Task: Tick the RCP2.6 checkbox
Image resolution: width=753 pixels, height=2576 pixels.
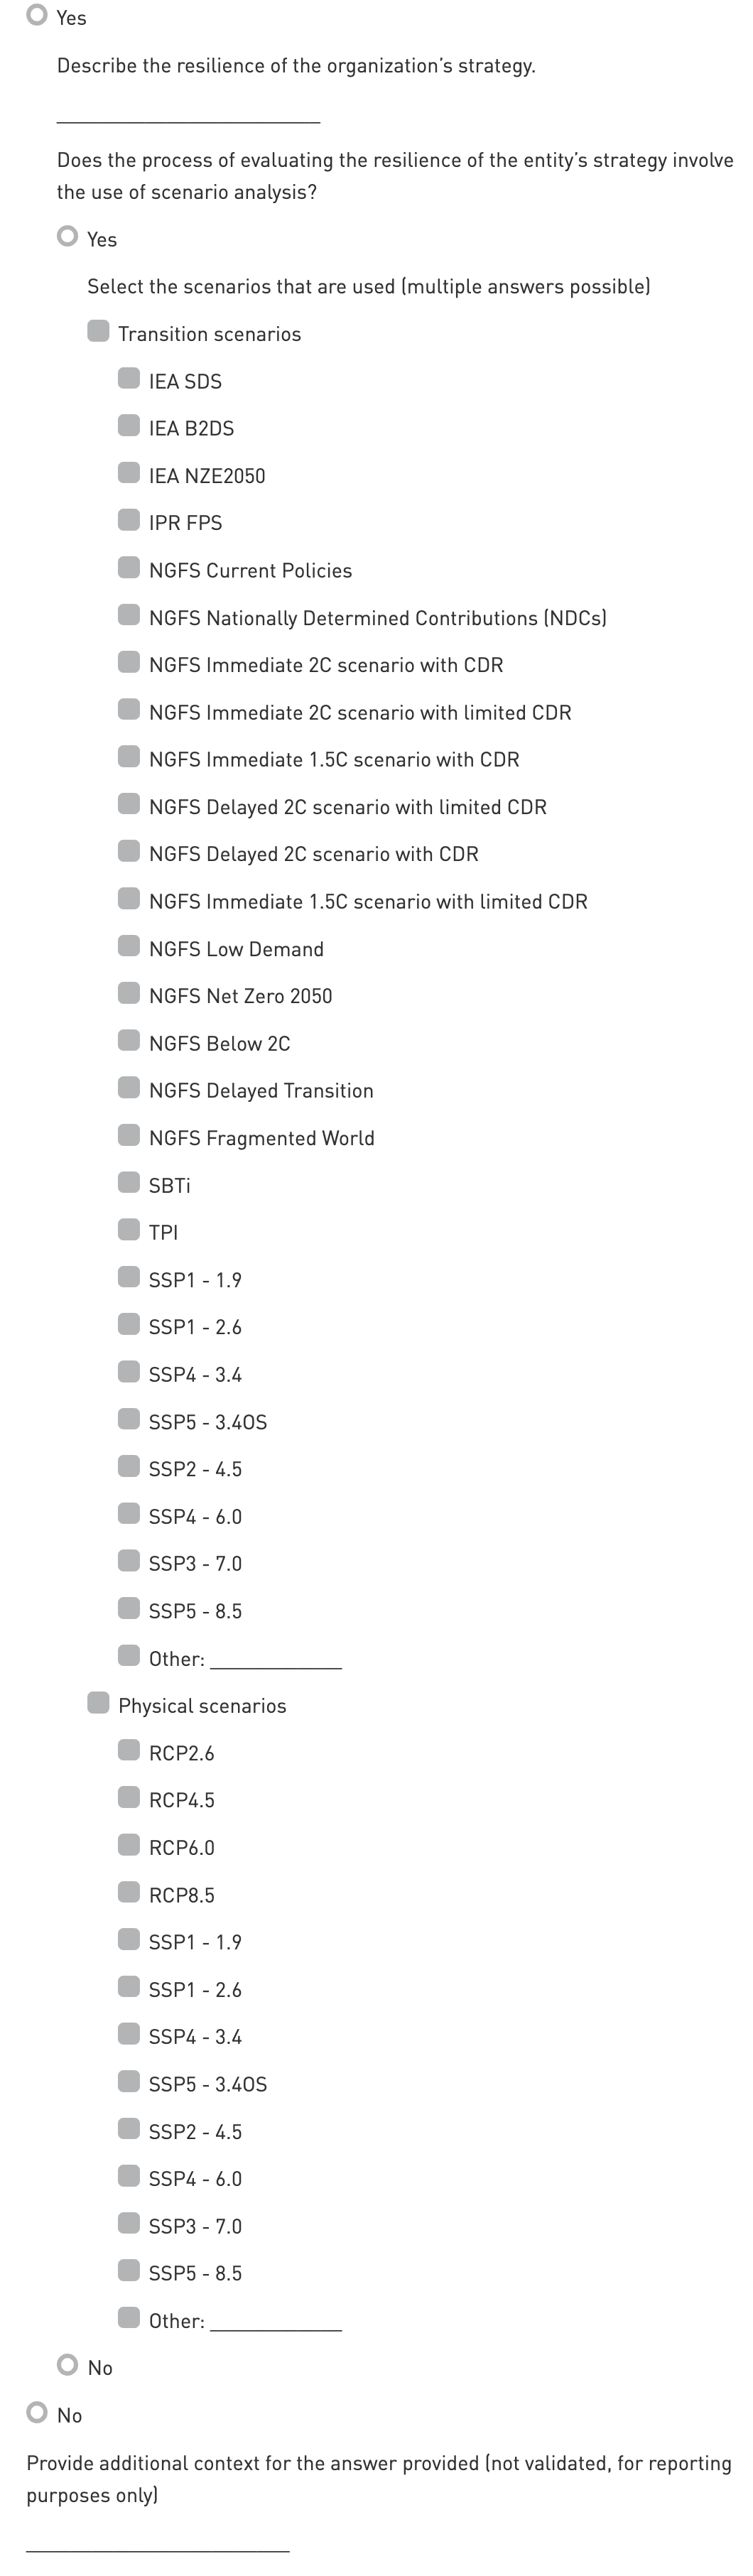Action: pos(129,1750)
